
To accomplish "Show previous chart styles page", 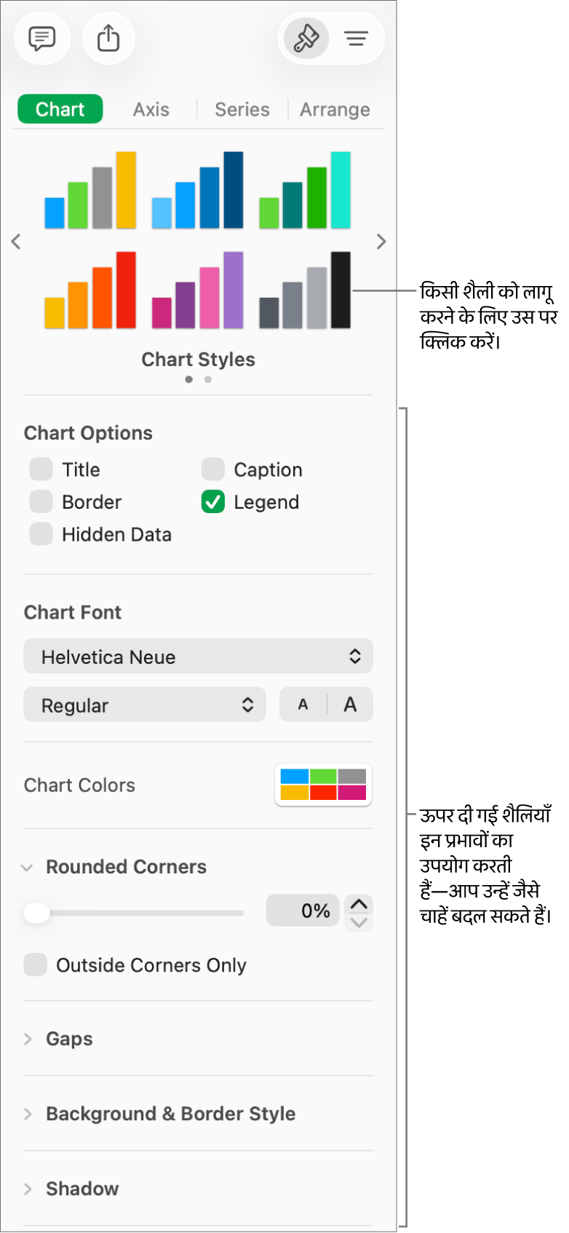I will tap(16, 242).
